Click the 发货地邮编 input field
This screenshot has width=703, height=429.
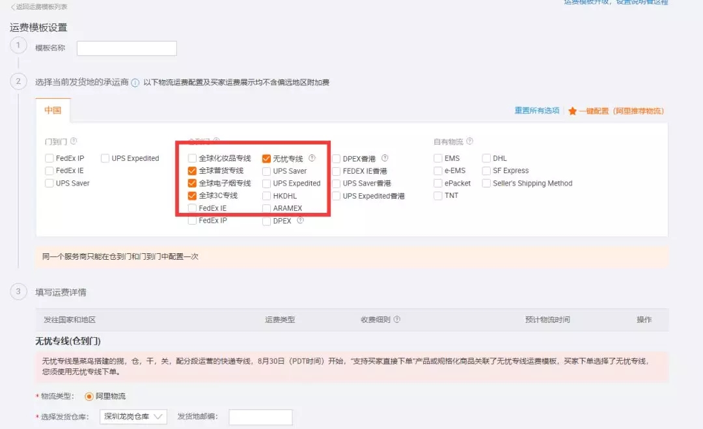pos(260,417)
